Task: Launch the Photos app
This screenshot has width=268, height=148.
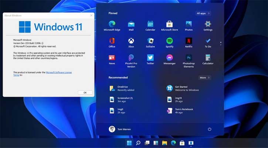Action: click(189, 26)
